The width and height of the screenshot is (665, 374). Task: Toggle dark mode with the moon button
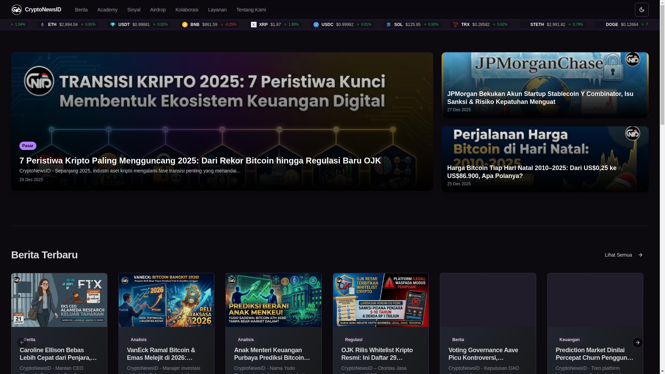coord(641,10)
